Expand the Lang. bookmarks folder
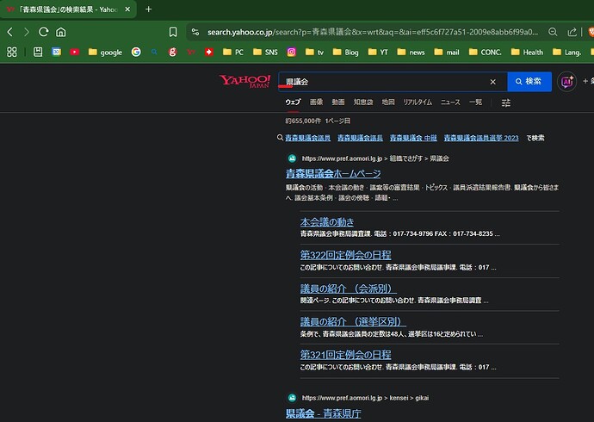 566,52
